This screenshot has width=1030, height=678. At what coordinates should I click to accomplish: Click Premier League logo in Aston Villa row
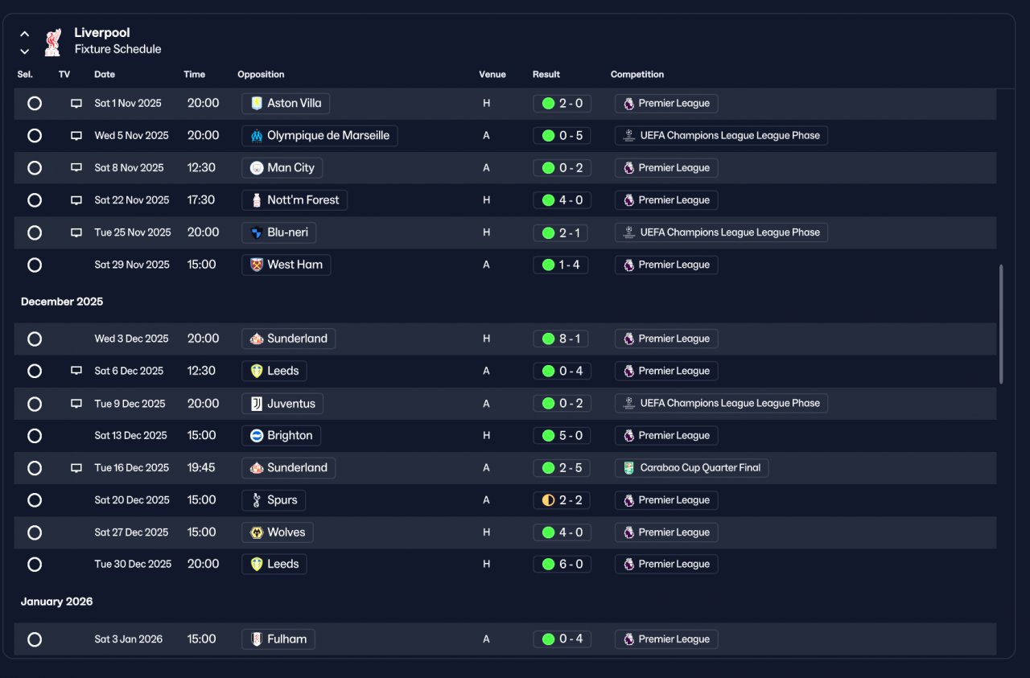628,103
